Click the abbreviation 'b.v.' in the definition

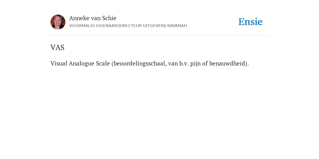184,63
